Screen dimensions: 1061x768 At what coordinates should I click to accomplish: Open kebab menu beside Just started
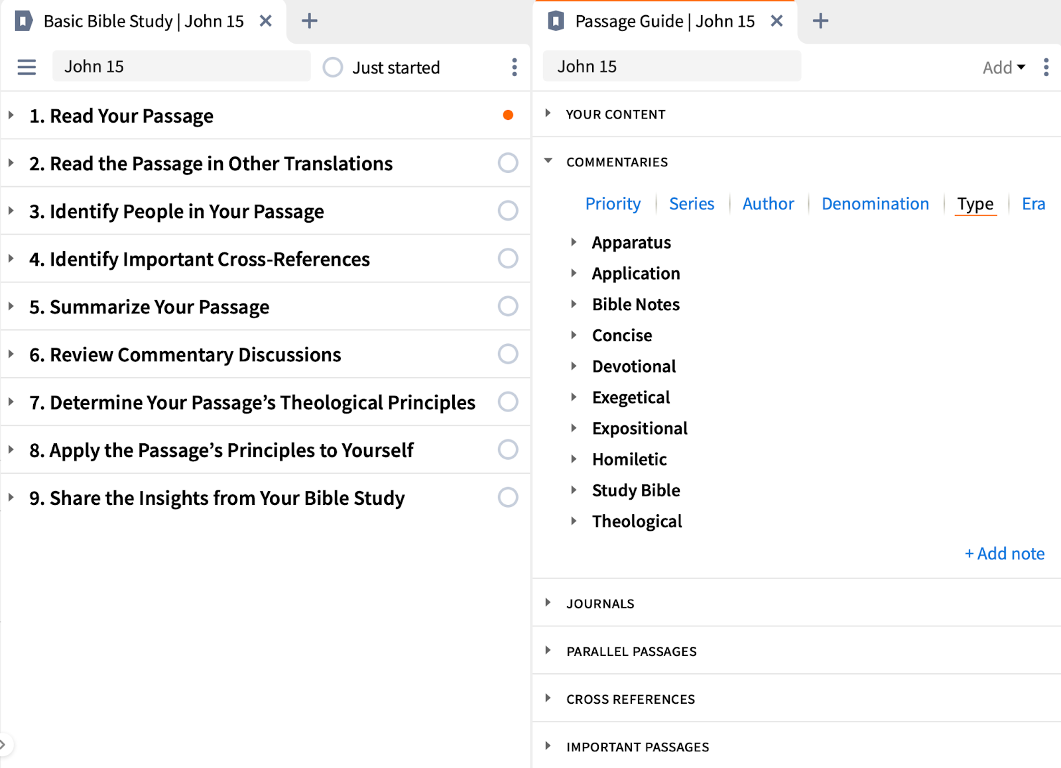click(514, 67)
